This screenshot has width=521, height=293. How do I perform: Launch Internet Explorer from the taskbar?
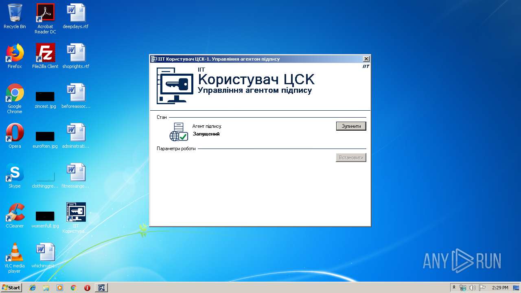point(33,288)
